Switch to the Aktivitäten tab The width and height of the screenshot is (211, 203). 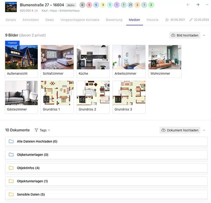tap(31, 20)
